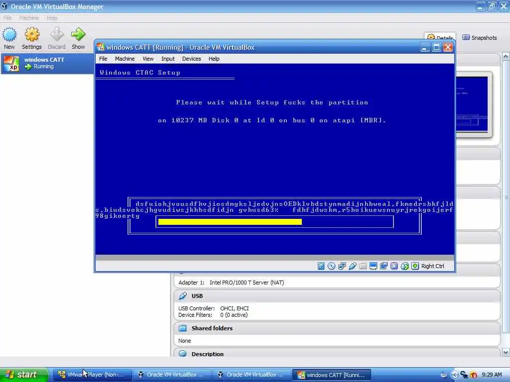
Task: Click video capture indicator in VM status bar
Action: coord(384,266)
